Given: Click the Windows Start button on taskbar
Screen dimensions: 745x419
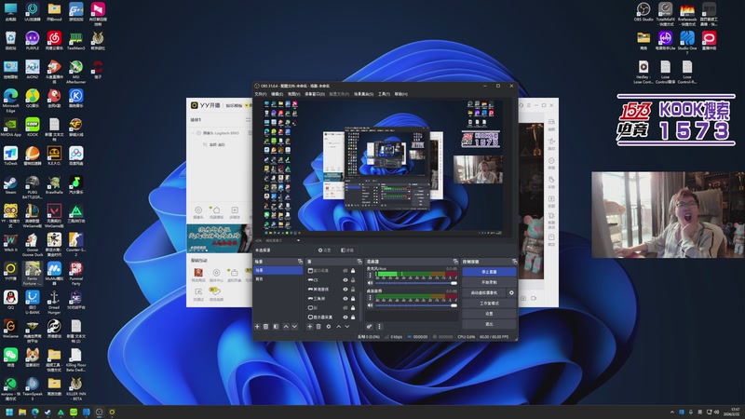Looking at the screenshot, I should [x=9, y=412].
